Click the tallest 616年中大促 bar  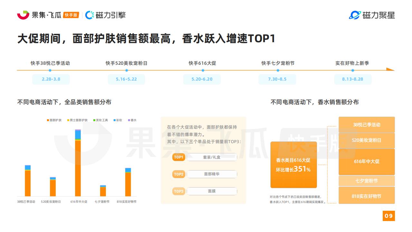(x=78, y=168)
